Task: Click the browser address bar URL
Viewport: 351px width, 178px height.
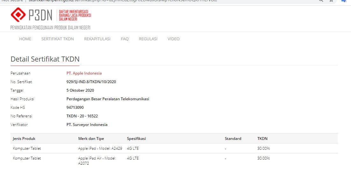Action: (128, 1)
